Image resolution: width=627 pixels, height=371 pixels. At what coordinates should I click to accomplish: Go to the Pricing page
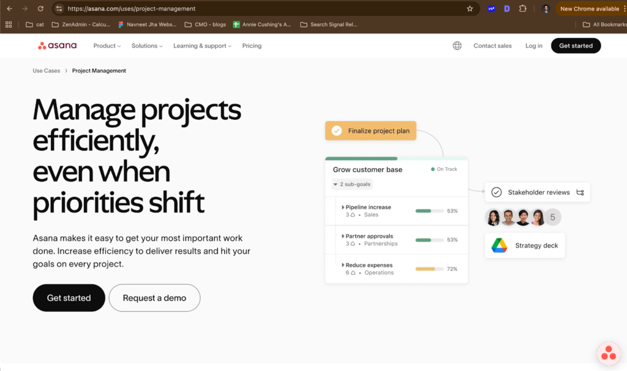click(252, 46)
